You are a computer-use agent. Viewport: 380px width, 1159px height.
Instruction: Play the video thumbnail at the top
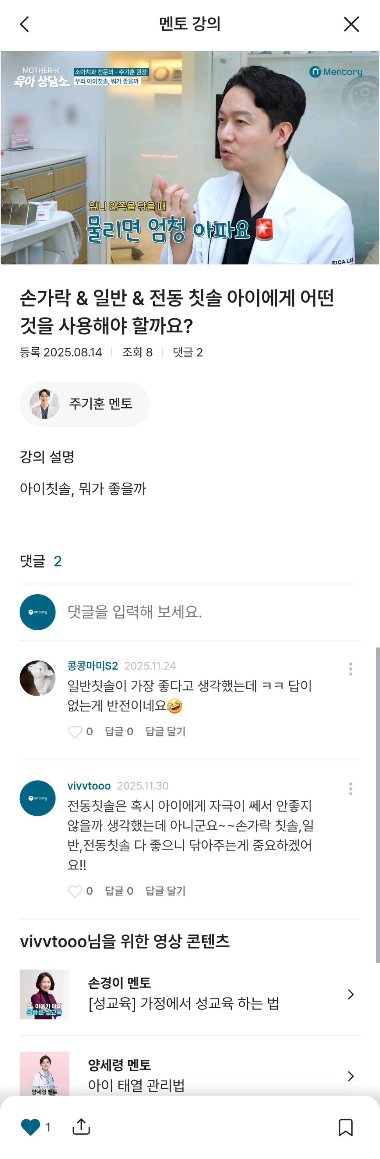tap(190, 158)
